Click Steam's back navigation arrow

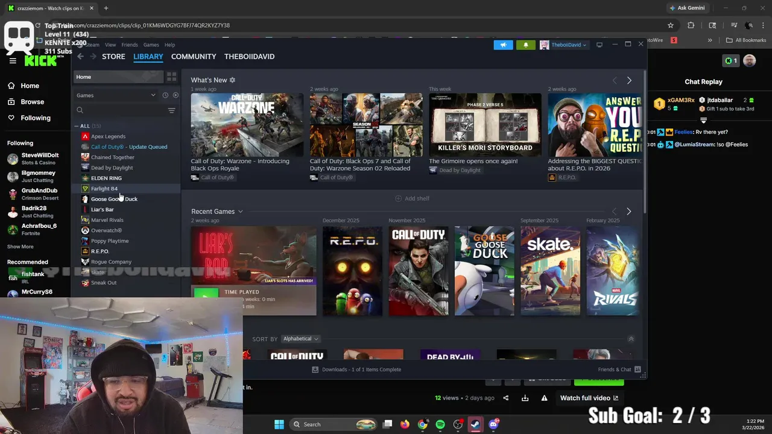click(x=80, y=56)
